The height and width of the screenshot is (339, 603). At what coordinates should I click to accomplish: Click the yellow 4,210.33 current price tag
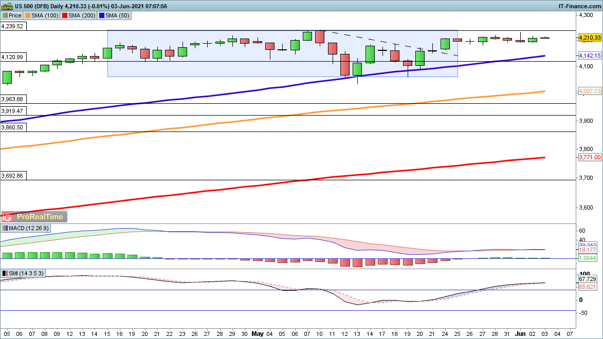coord(589,37)
